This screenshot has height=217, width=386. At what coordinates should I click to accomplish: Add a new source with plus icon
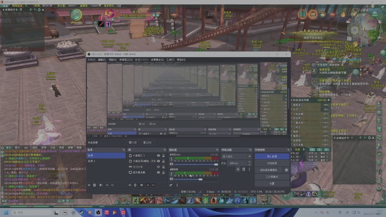(x=130, y=185)
